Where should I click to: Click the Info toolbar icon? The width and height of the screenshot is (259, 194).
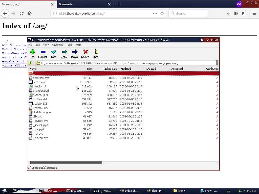point(96,52)
